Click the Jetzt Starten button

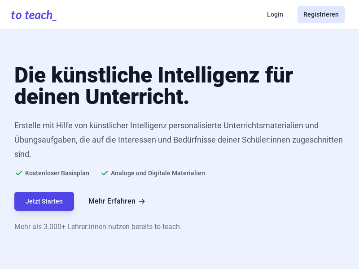pyautogui.click(x=44, y=201)
